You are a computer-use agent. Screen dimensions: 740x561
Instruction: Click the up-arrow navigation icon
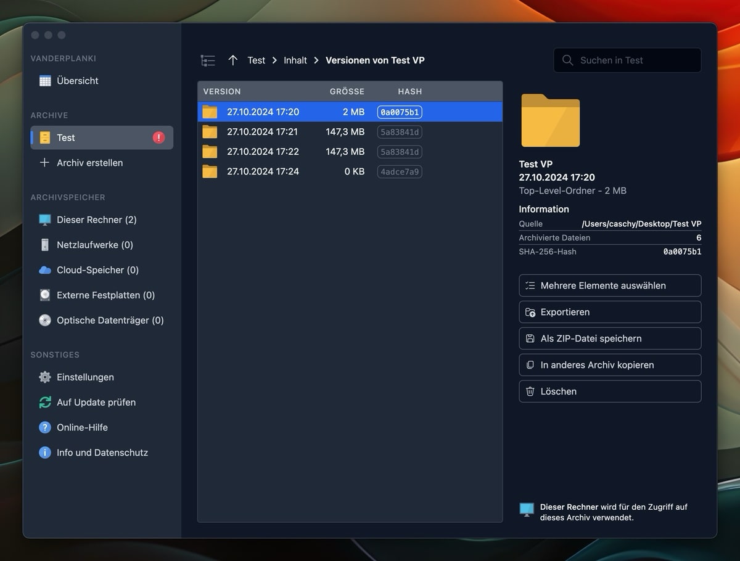[232, 60]
